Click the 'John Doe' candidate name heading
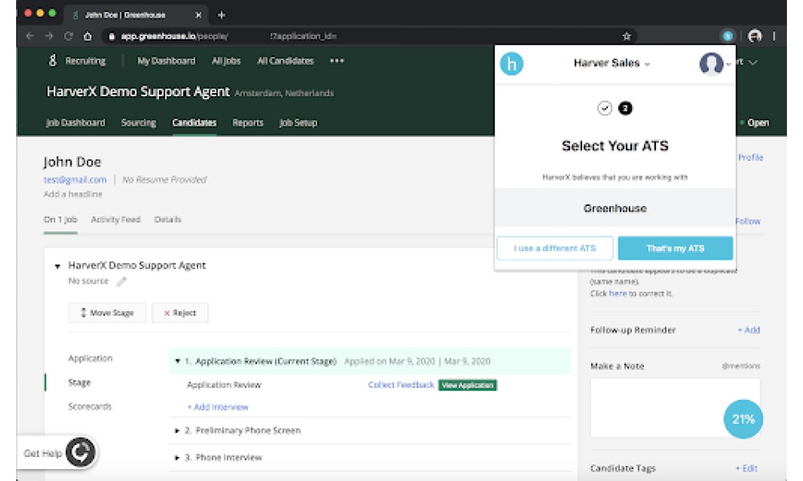The width and height of the screenshot is (803, 481). point(72,162)
